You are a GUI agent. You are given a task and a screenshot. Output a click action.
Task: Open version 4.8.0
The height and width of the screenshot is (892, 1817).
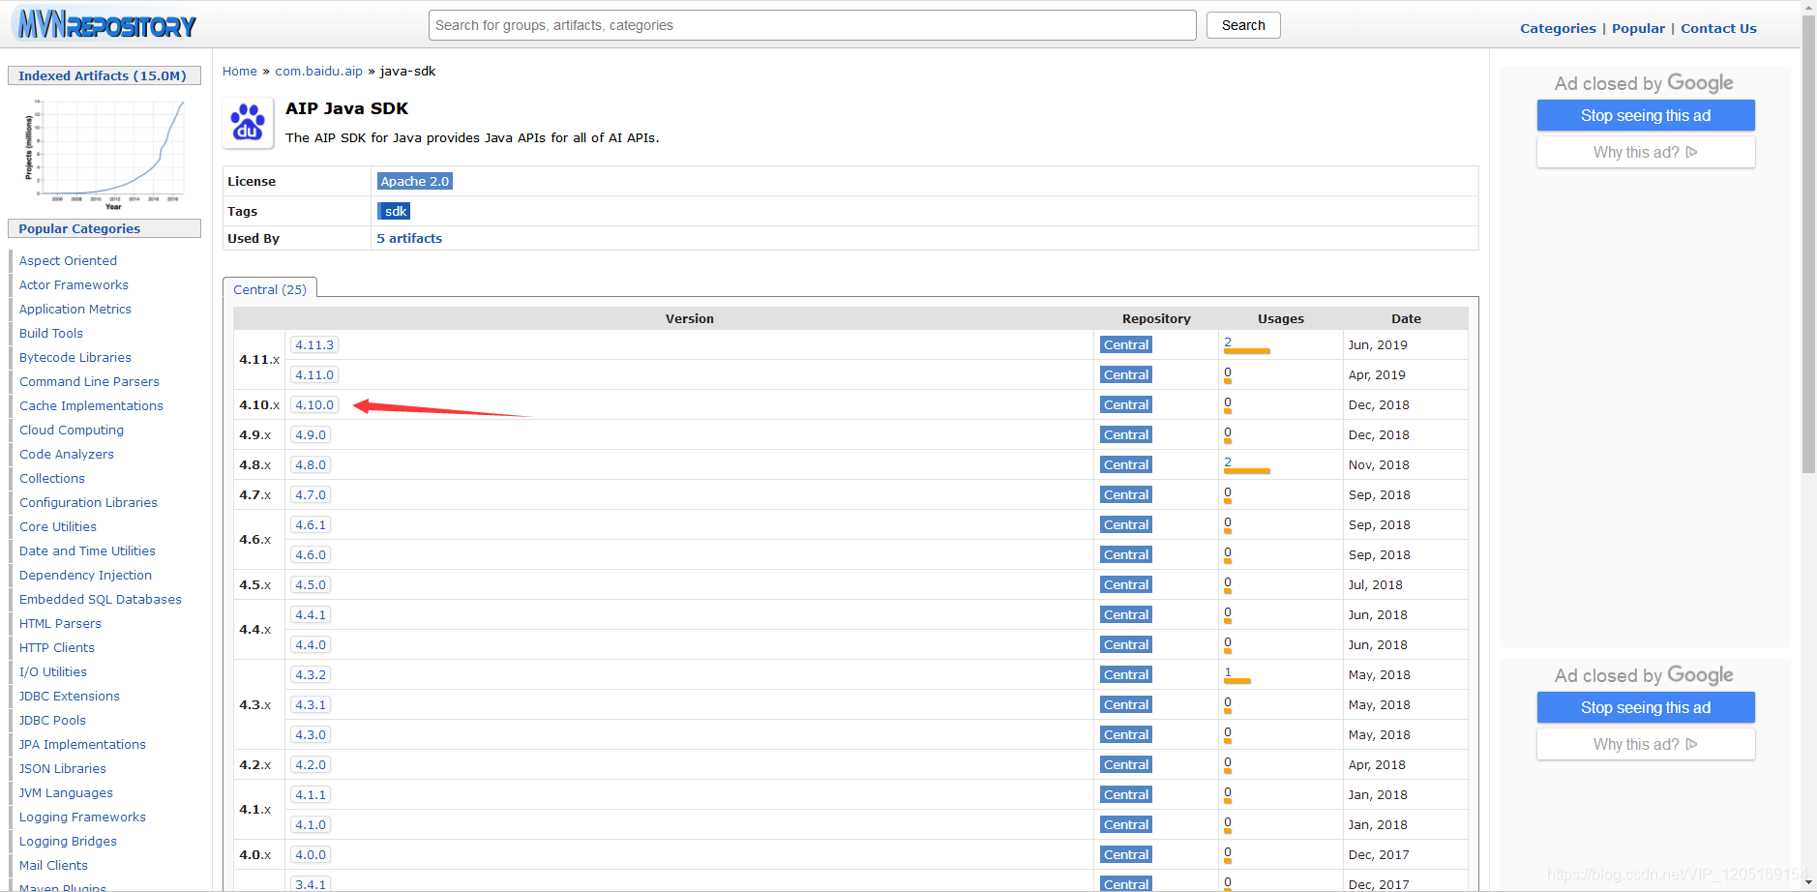coord(311,464)
